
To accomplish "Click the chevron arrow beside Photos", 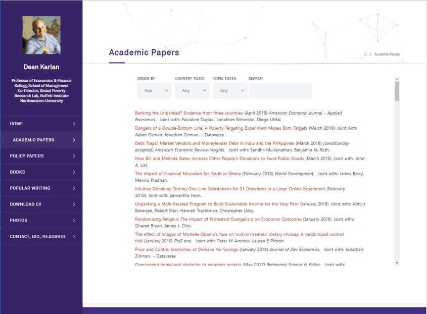I will pyautogui.click(x=74, y=221).
